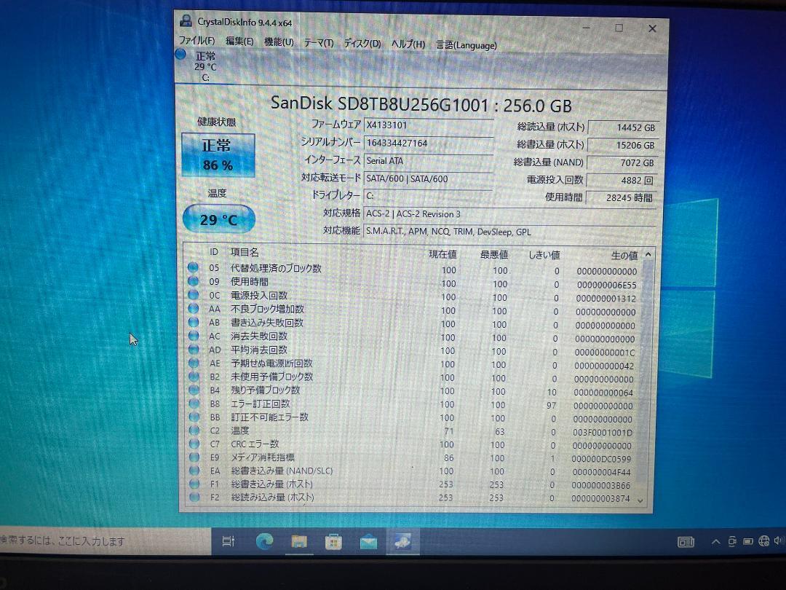
Task: Click the serial number field 164334427164
Action: pyautogui.click(x=429, y=143)
